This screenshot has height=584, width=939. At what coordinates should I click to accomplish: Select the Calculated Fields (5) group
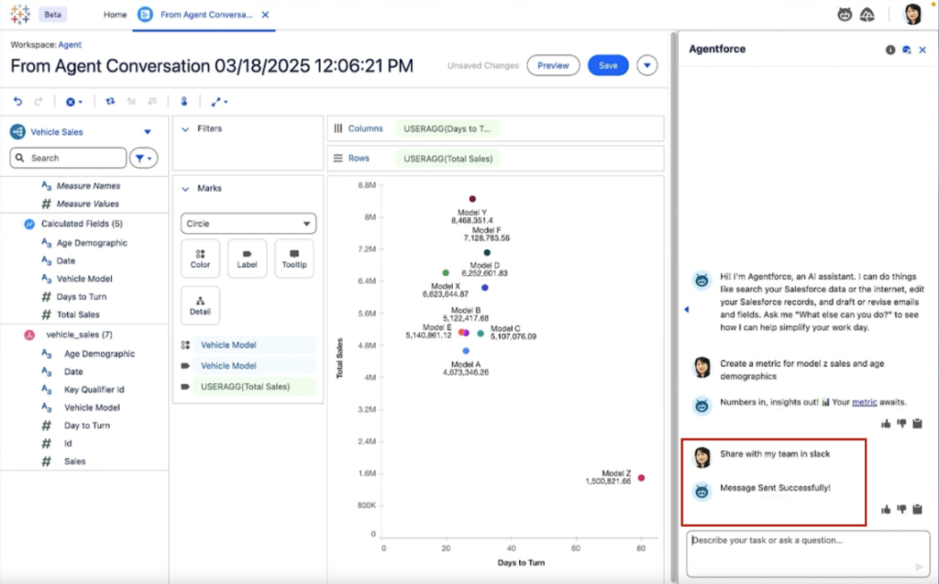(82, 224)
